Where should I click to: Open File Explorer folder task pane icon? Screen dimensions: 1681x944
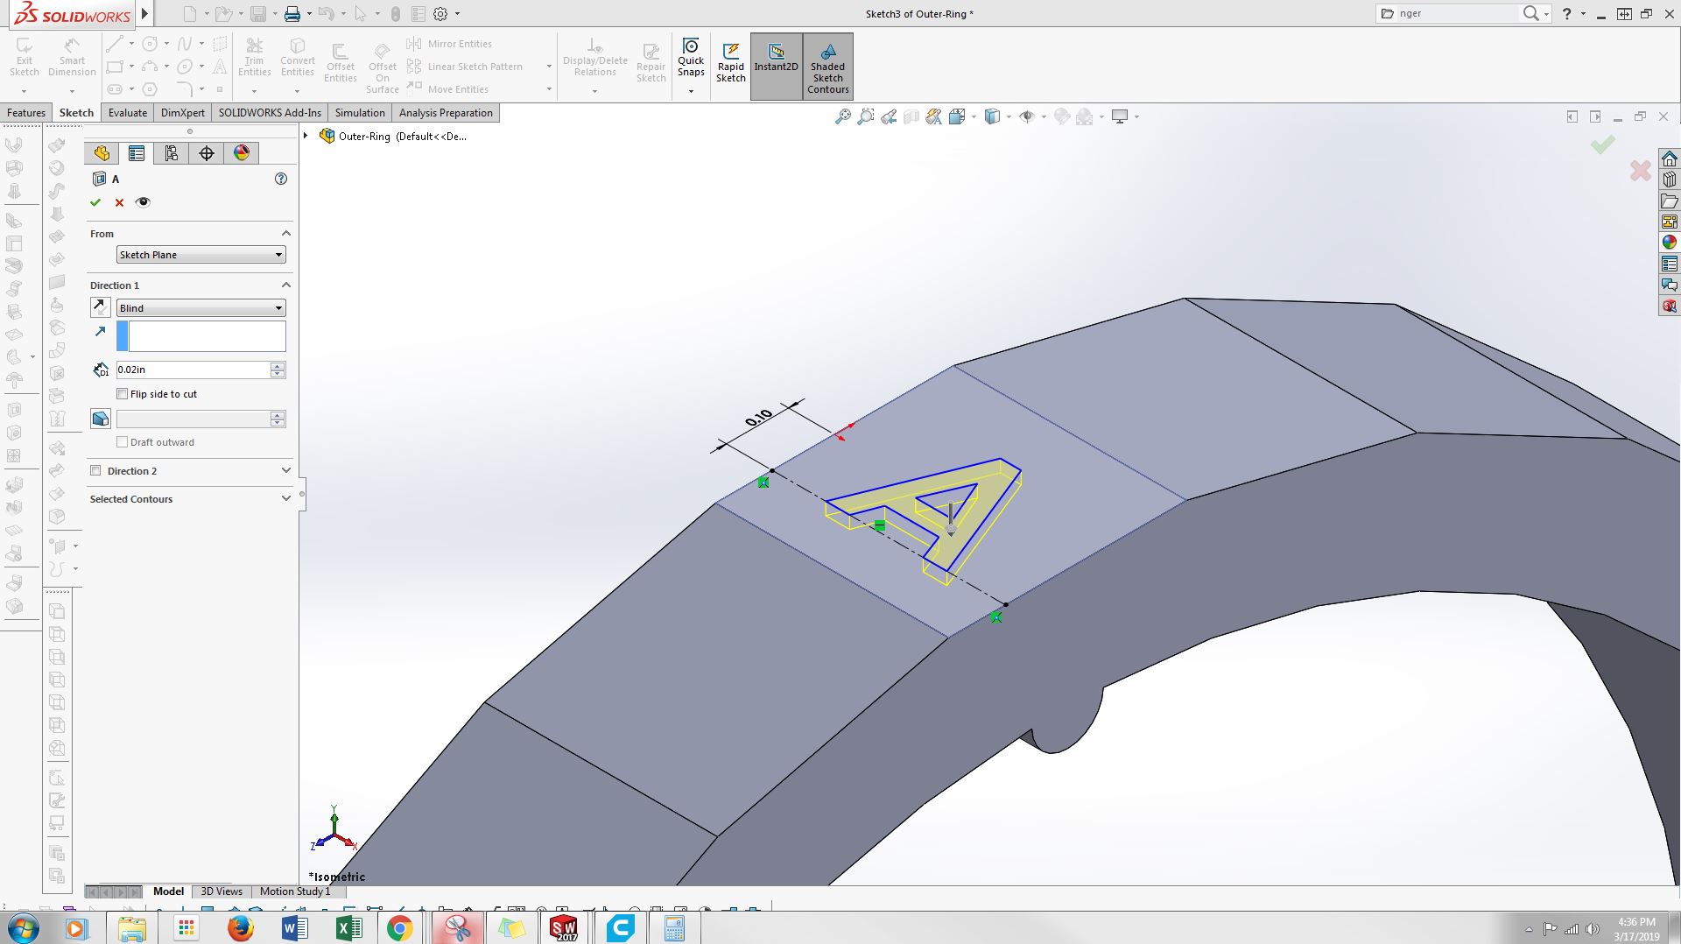coord(1670,201)
